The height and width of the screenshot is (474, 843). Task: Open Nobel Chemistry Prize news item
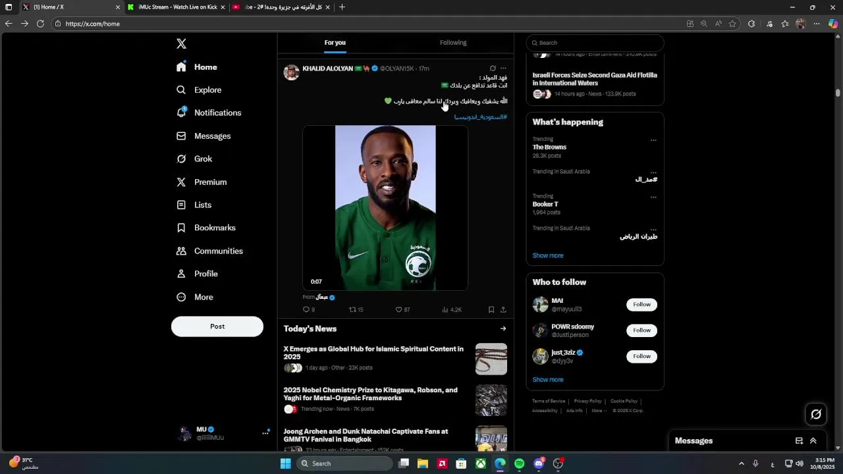(395, 400)
